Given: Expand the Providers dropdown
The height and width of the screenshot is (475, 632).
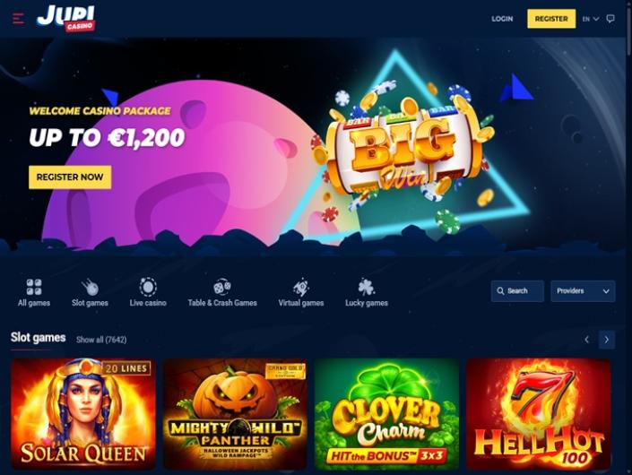Looking at the screenshot, I should tap(583, 291).
